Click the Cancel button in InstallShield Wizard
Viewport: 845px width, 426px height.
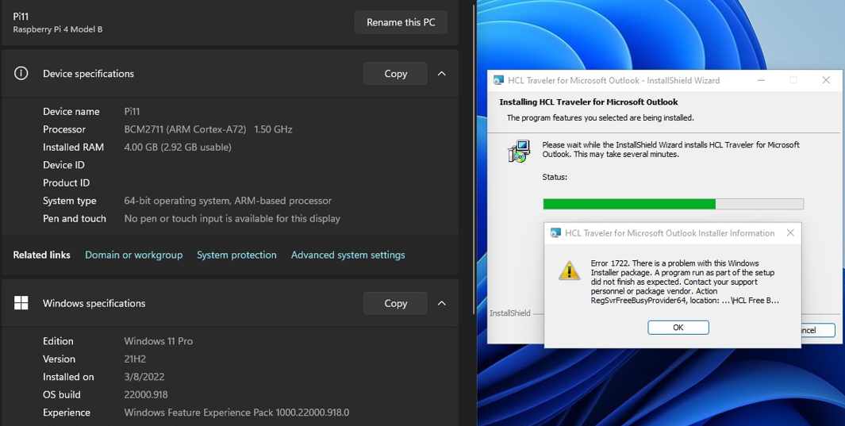(817, 330)
